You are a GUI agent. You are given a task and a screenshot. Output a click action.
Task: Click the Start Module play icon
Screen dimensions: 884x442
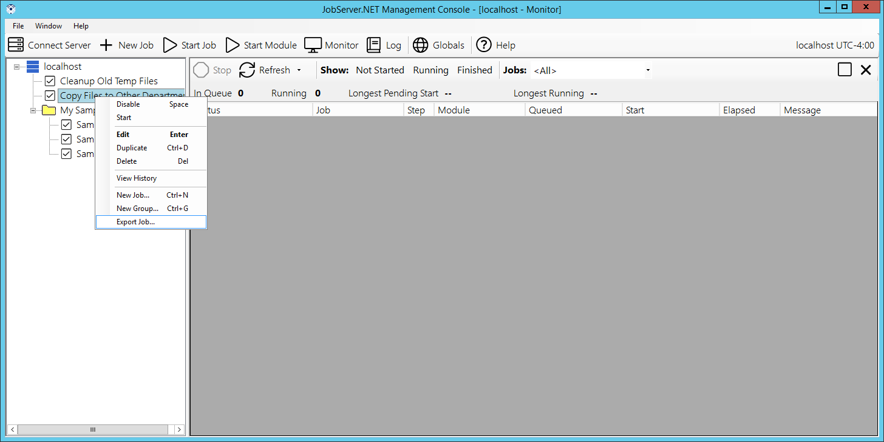pos(233,45)
